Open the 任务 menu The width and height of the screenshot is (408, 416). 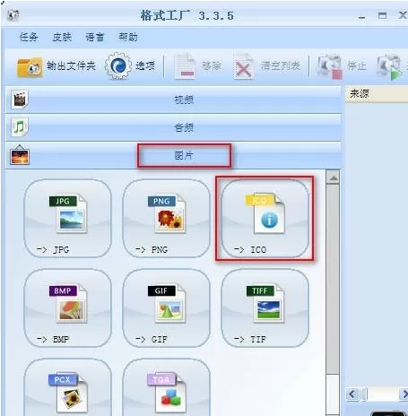pos(29,37)
